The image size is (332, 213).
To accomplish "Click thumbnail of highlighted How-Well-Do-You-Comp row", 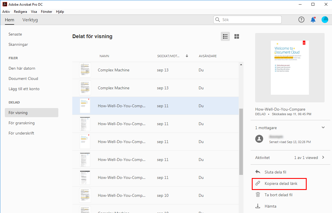I will click(x=85, y=106).
